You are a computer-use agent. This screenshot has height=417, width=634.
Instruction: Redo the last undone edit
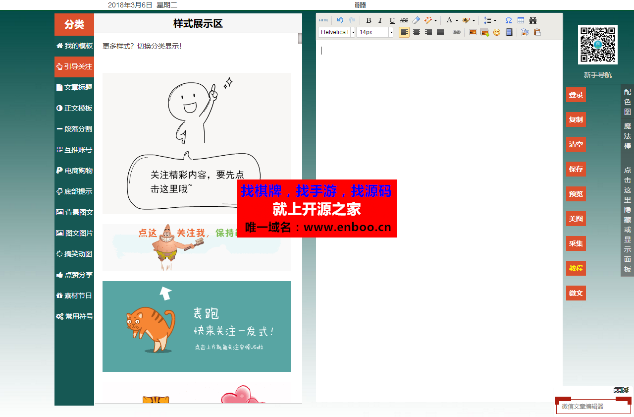pyautogui.click(x=352, y=20)
